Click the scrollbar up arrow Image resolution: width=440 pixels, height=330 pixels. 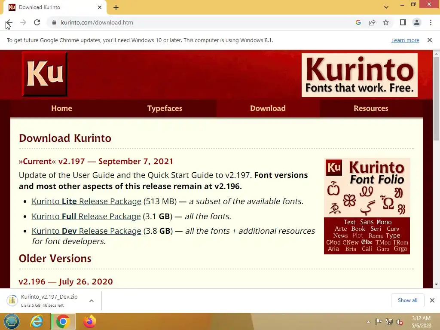click(436, 53)
